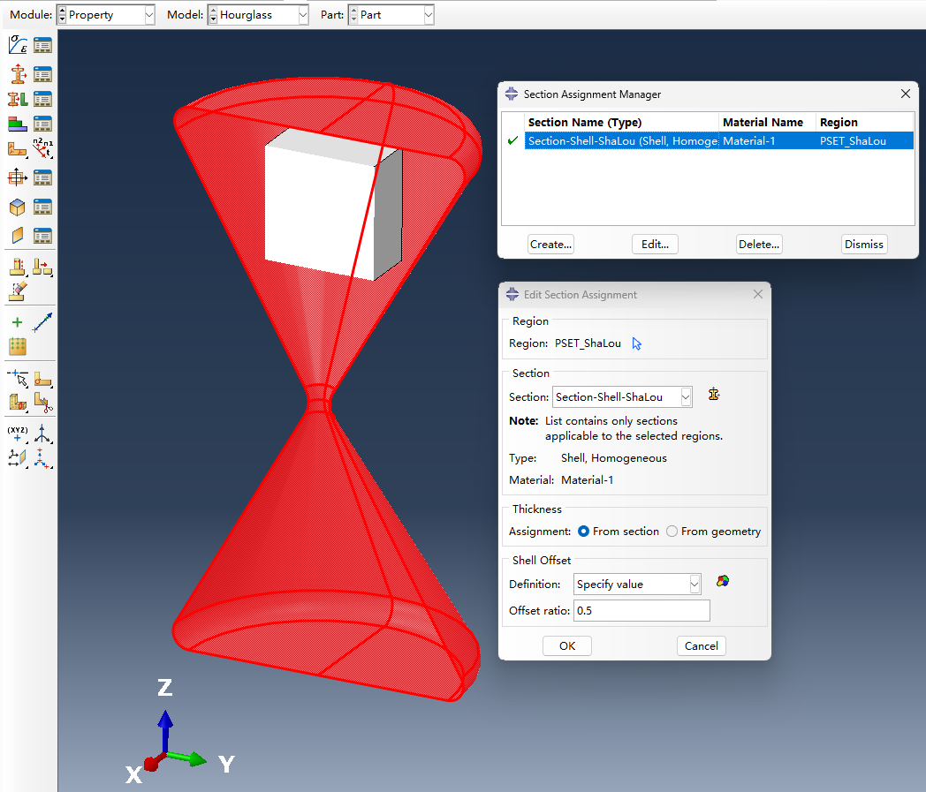Select the Partition Edge cursor tool
The width and height of the screenshot is (926, 792).
click(x=18, y=378)
